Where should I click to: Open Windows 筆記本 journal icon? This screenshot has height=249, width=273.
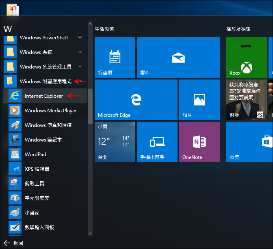tap(15, 140)
